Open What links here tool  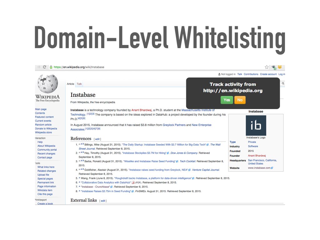pos(46,167)
